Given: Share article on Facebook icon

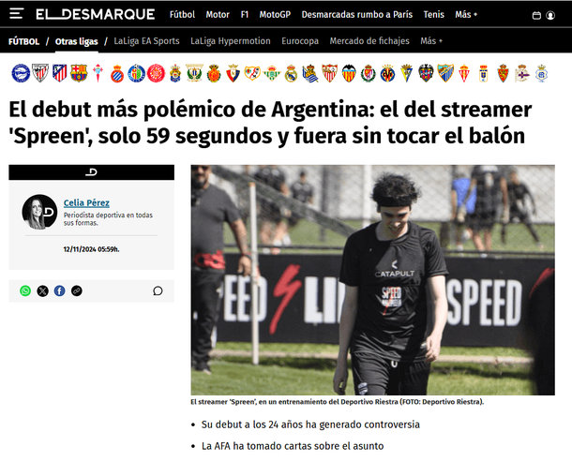Looking at the screenshot, I should [x=59, y=290].
